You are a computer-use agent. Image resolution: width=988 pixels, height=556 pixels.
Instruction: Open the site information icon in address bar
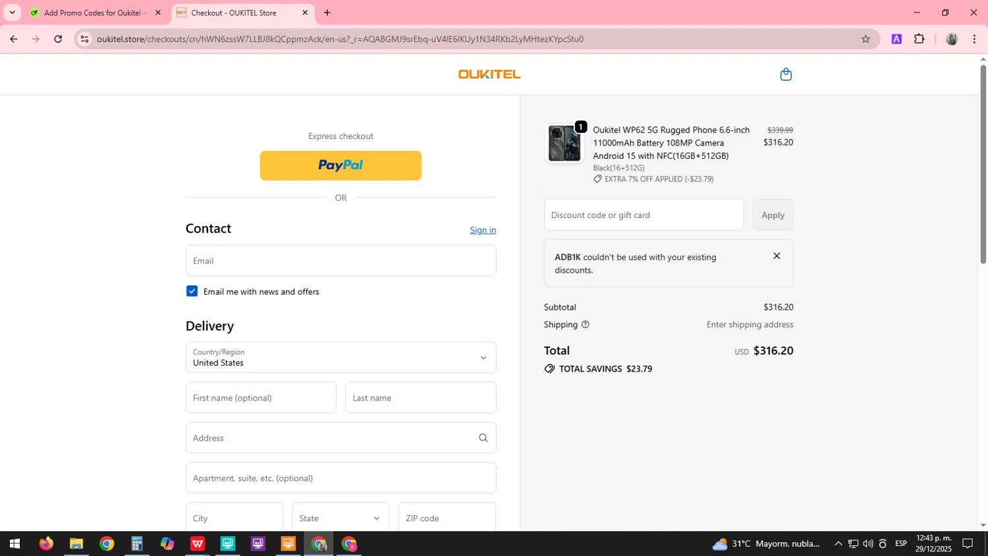click(x=84, y=39)
